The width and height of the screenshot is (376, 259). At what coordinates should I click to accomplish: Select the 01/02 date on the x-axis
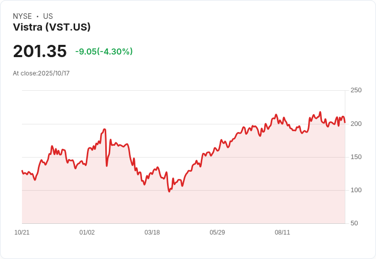(x=87, y=232)
